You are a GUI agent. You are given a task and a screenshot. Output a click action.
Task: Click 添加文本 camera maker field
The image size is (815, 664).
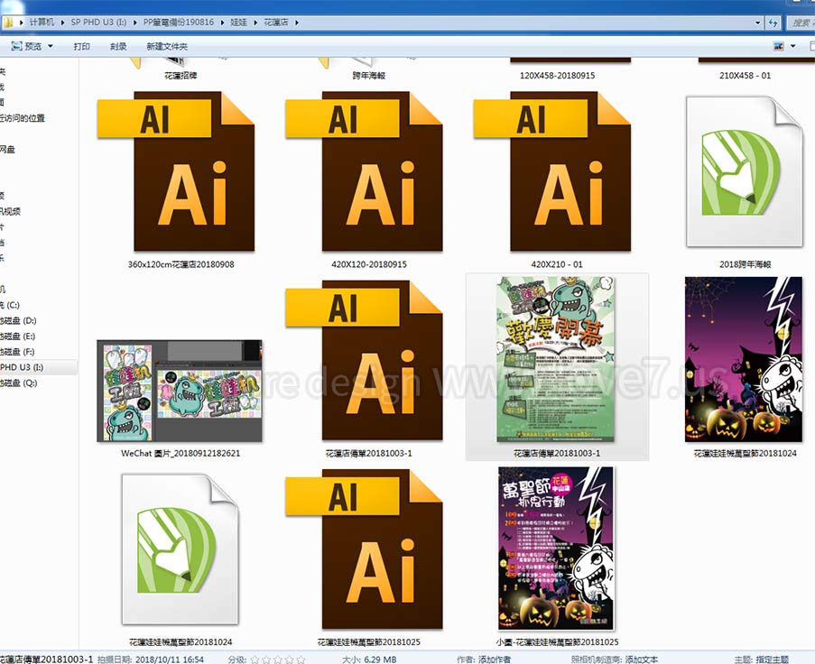click(642, 659)
